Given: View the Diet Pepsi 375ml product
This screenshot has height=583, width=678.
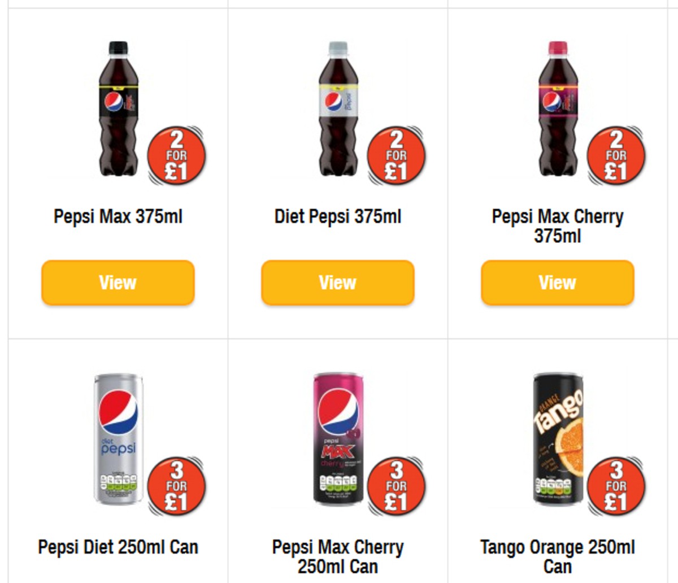Looking at the screenshot, I should (x=337, y=282).
